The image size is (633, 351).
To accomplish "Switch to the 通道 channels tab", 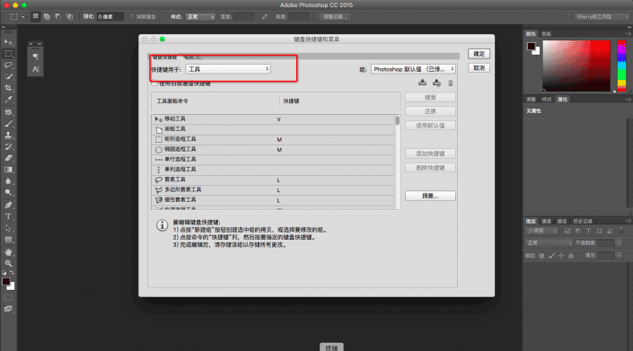I will 546,221.
